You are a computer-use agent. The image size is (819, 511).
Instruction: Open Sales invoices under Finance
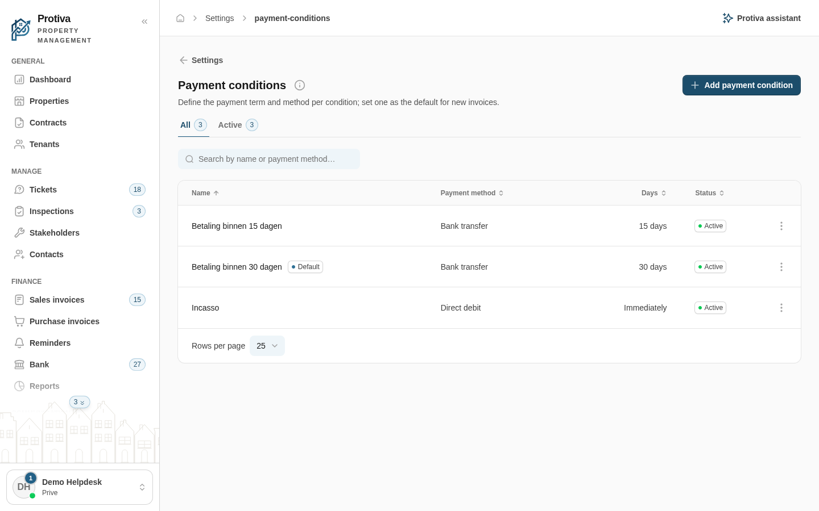coord(80,300)
